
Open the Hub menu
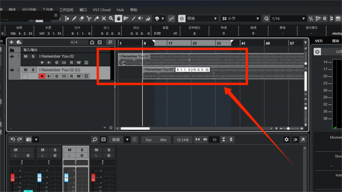click(x=120, y=10)
